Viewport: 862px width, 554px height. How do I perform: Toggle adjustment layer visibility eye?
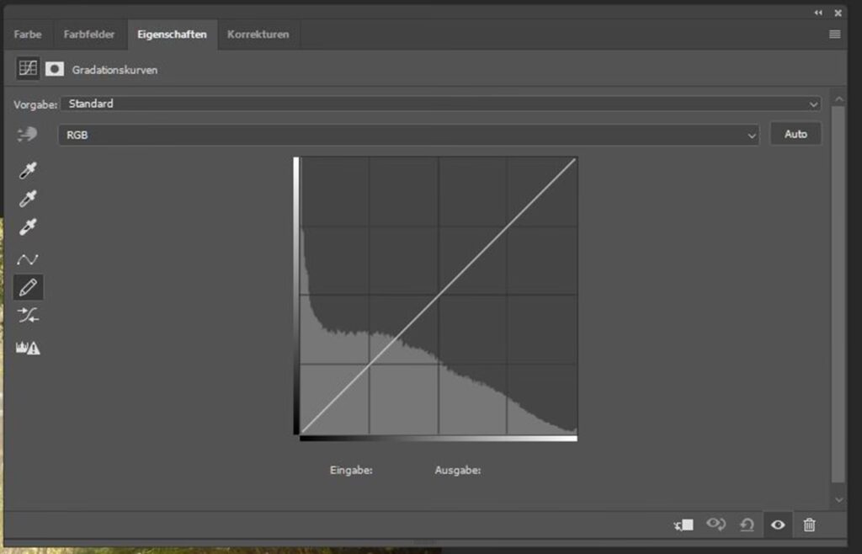[x=778, y=525]
